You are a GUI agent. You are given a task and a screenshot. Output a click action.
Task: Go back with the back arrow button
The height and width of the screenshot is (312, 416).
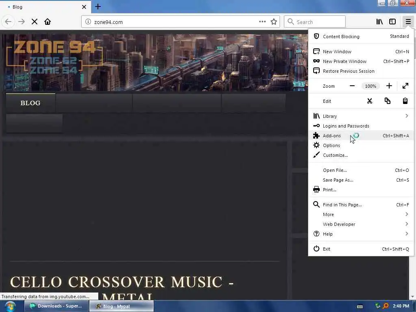point(8,22)
